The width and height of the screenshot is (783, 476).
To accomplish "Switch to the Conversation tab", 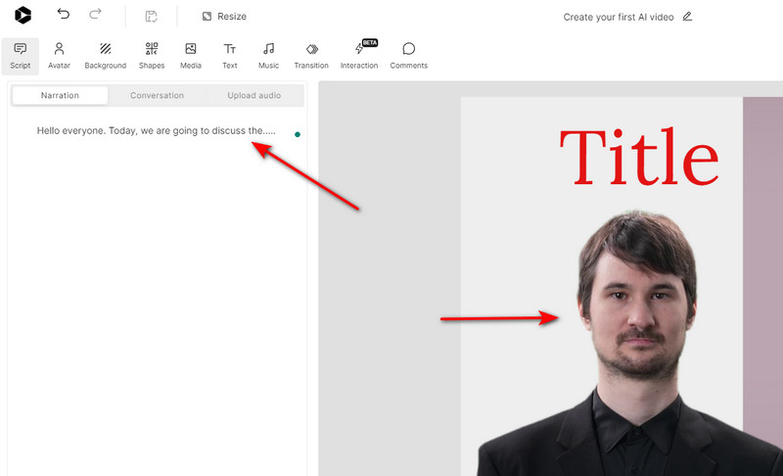I will pos(157,95).
